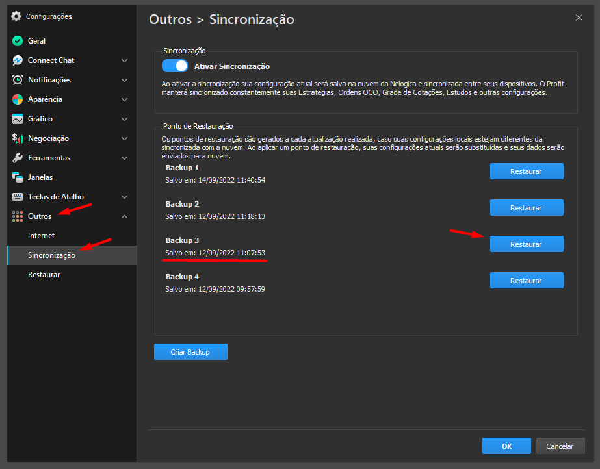Expand the Ferramentas section chevron
Screen dimensions: 600x469
tap(124, 158)
